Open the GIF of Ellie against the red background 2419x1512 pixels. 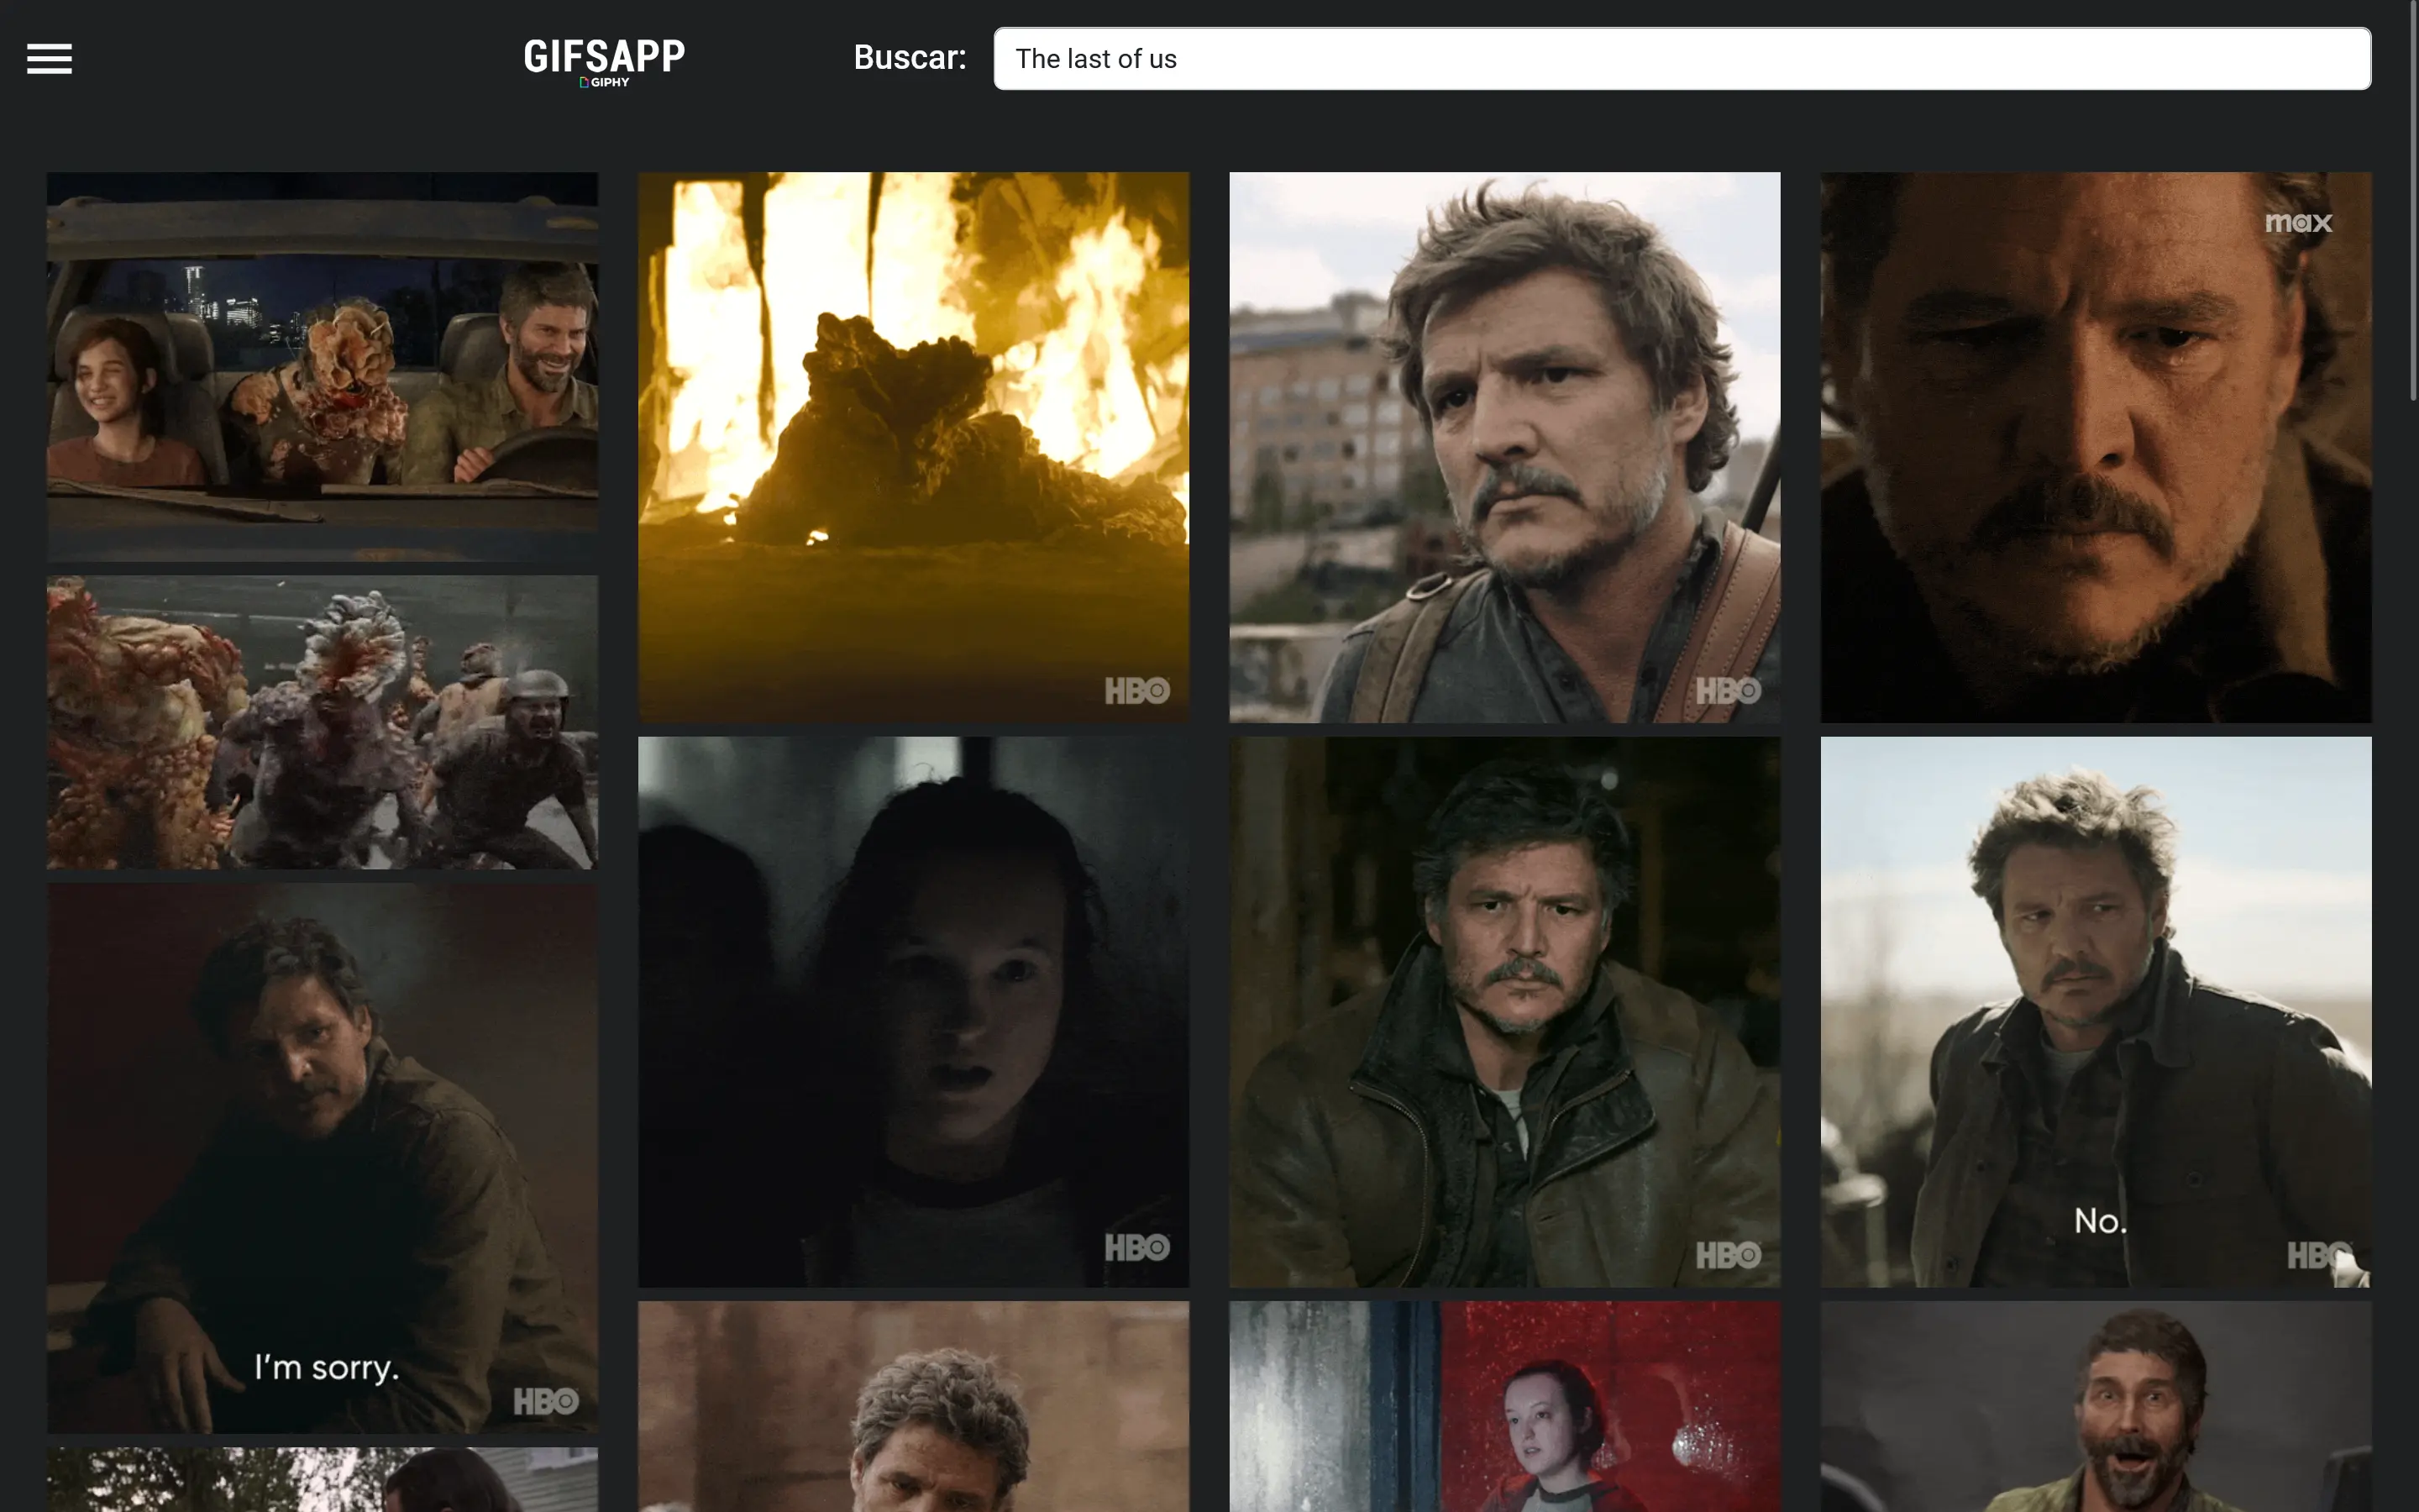(x=1504, y=1406)
